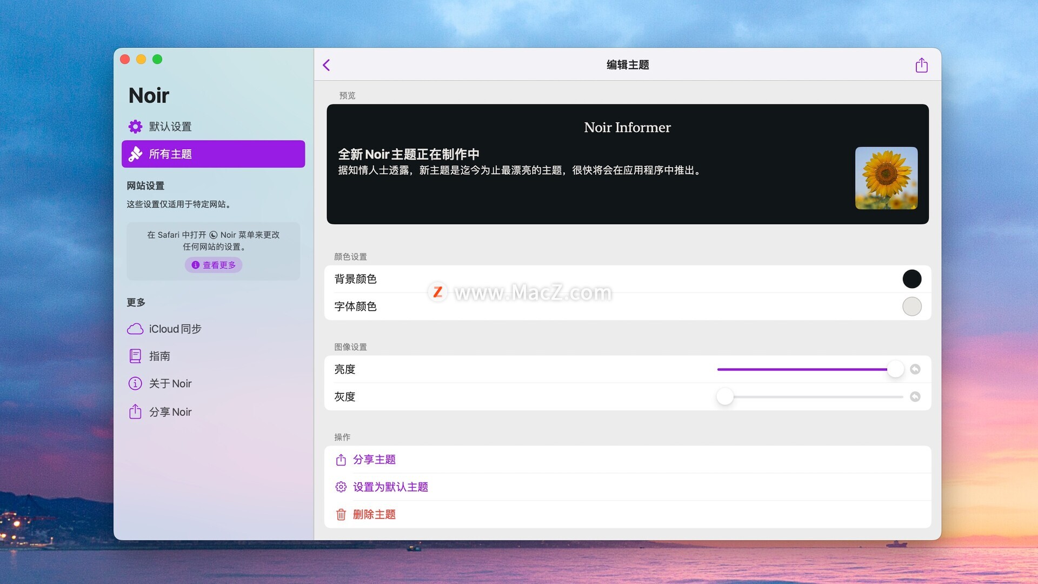Select 所有主题 in the sidebar
The image size is (1038, 584).
213,154
